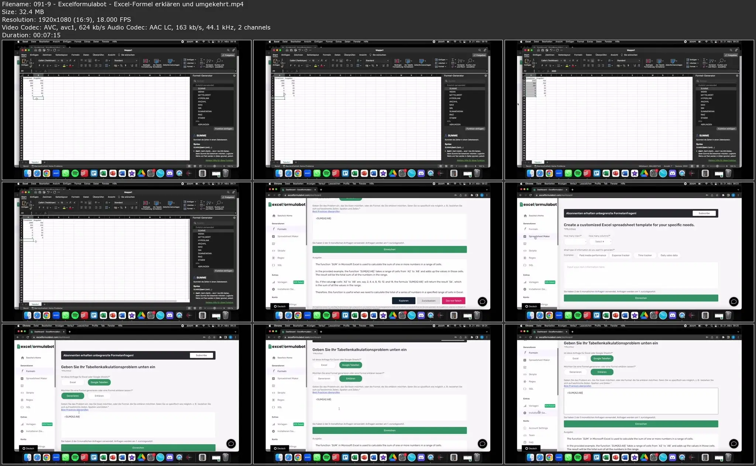Switch to Seitenlayout ribbon tab in 09:19 frame
This screenshot has width=756, height=466.
click(x=313, y=55)
